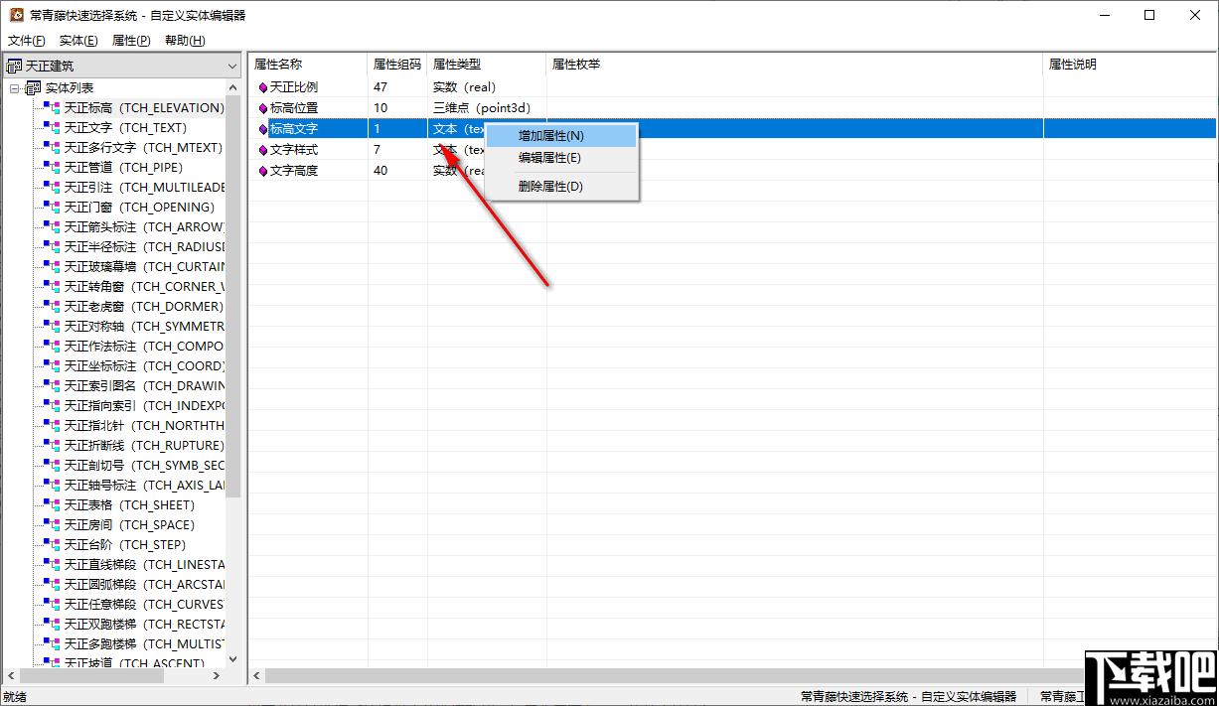Click the diamond icon of 文字样式 row
The height and width of the screenshot is (706, 1219).
click(263, 150)
